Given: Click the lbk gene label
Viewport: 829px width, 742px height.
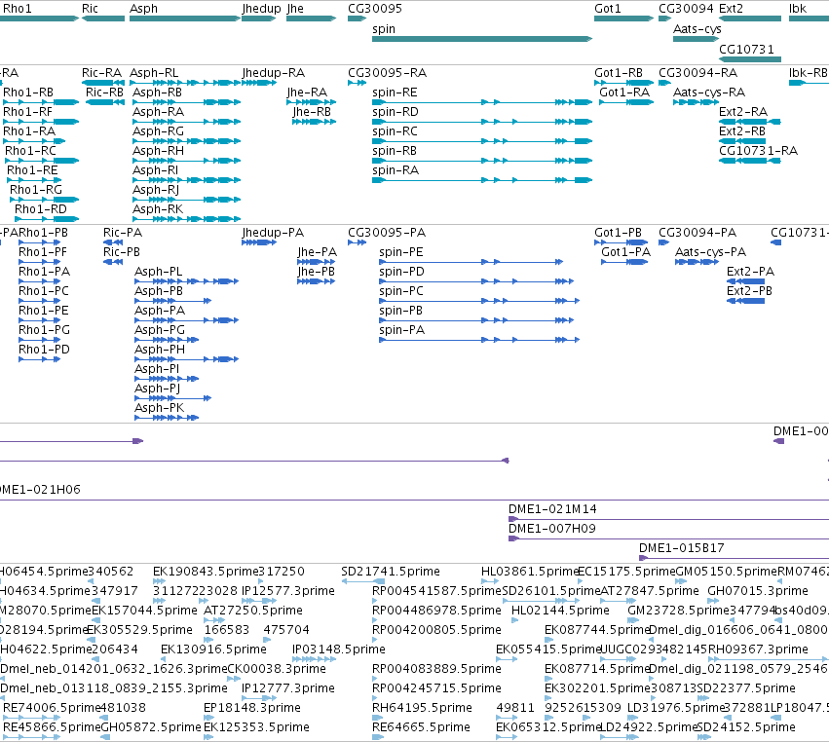Looking at the screenshot, I should click(798, 9).
